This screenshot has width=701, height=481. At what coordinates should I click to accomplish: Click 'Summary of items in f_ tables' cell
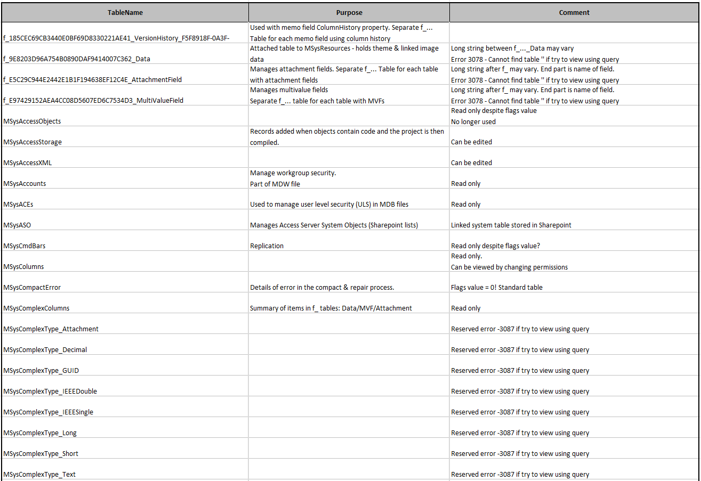click(349, 303)
